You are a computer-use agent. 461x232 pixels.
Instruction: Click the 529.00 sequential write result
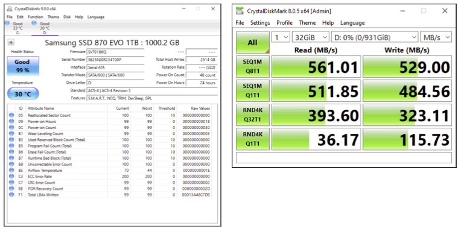point(407,67)
